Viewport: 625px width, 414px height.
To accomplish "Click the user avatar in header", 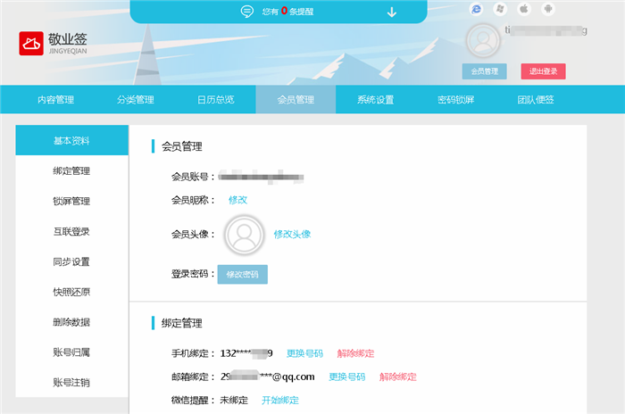I will coord(484,41).
